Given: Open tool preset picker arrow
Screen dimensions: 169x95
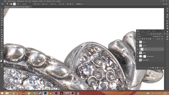Looking at the screenshot, I should tap(4, 4).
